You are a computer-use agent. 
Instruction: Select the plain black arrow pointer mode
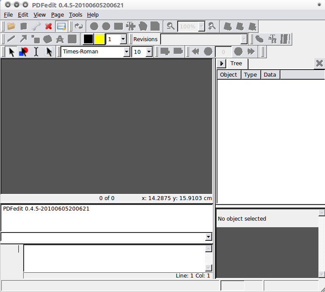(x=11, y=52)
